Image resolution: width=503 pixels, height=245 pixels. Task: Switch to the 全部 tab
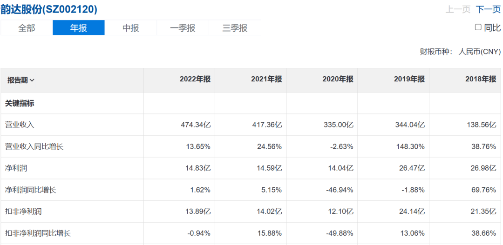pos(27,28)
